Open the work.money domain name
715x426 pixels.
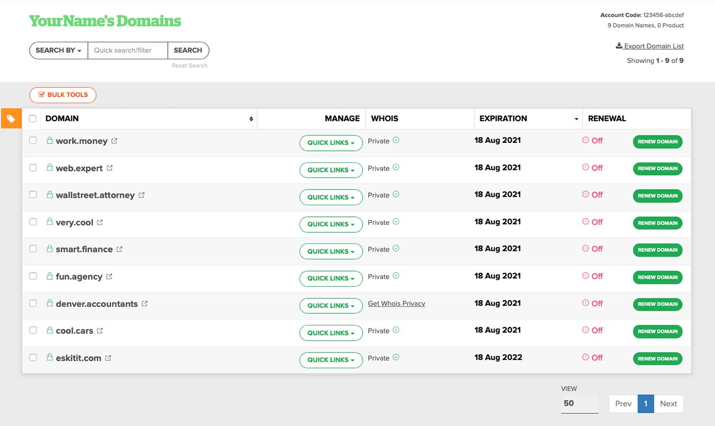[82, 141]
